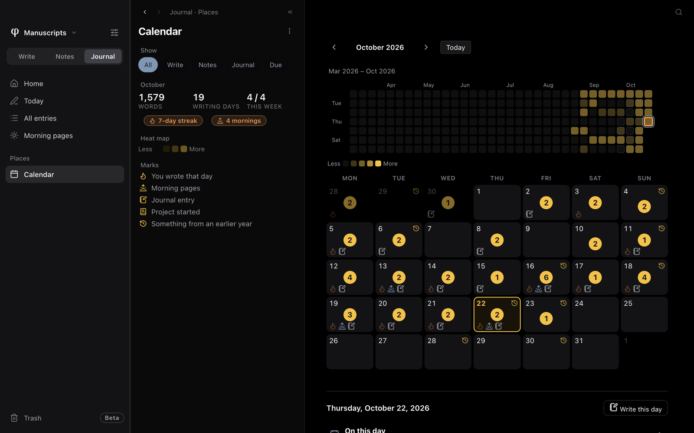This screenshot has height=433, width=694.
Task: Show previous month with left chevron
Action: click(x=334, y=47)
